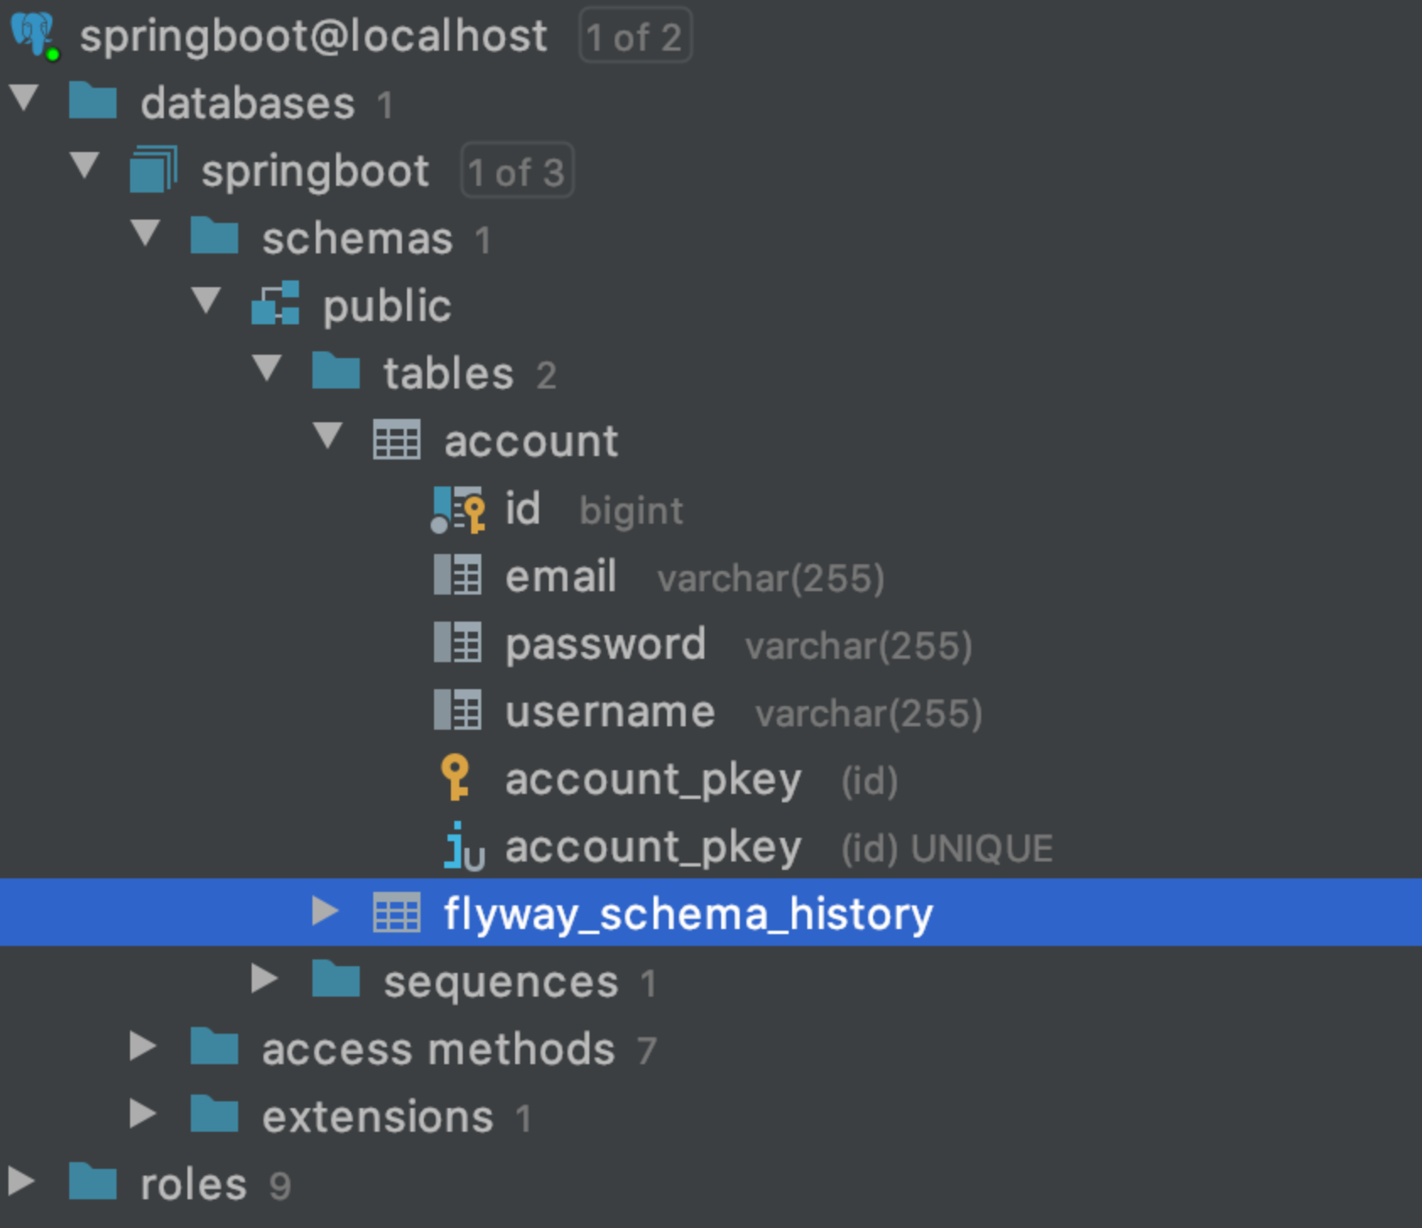Click the public schema icon
This screenshot has width=1422, height=1228.
tap(275, 303)
